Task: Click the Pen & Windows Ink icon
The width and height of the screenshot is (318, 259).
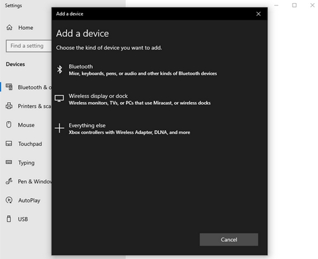Action: point(9,181)
